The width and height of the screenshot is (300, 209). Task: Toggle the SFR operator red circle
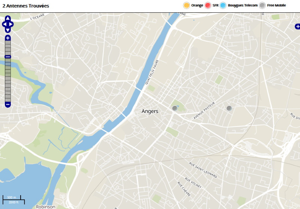pos(208,5)
